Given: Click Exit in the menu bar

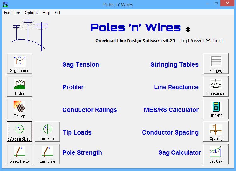Looking at the screenshot, I should click(x=58, y=13).
